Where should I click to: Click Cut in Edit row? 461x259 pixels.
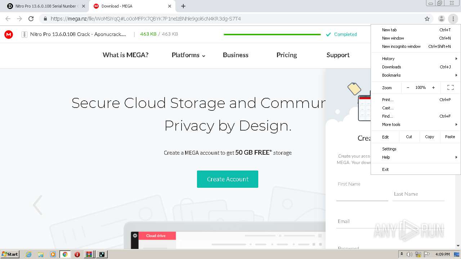click(x=409, y=137)
